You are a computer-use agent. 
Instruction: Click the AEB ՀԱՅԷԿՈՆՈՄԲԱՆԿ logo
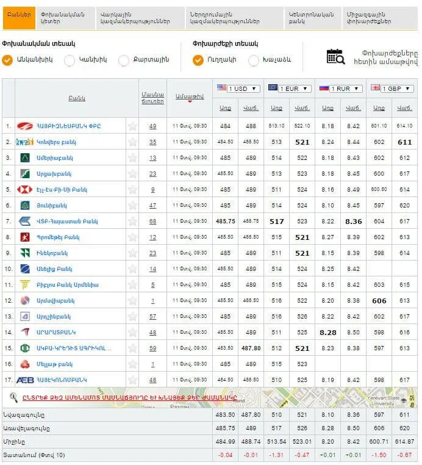[25, 380]
